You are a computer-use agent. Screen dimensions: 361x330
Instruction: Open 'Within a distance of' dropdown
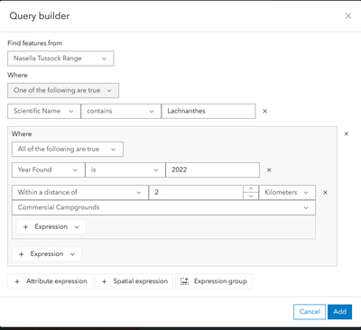(80, 192)
